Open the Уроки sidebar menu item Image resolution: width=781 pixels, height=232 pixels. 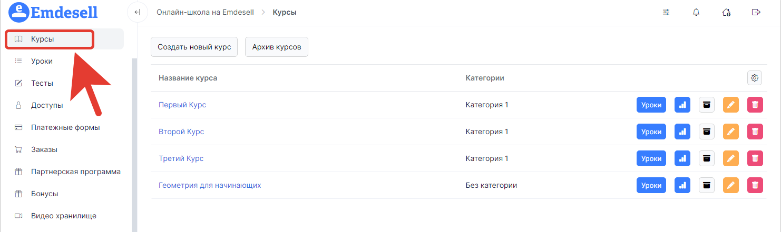coord(42,61)
